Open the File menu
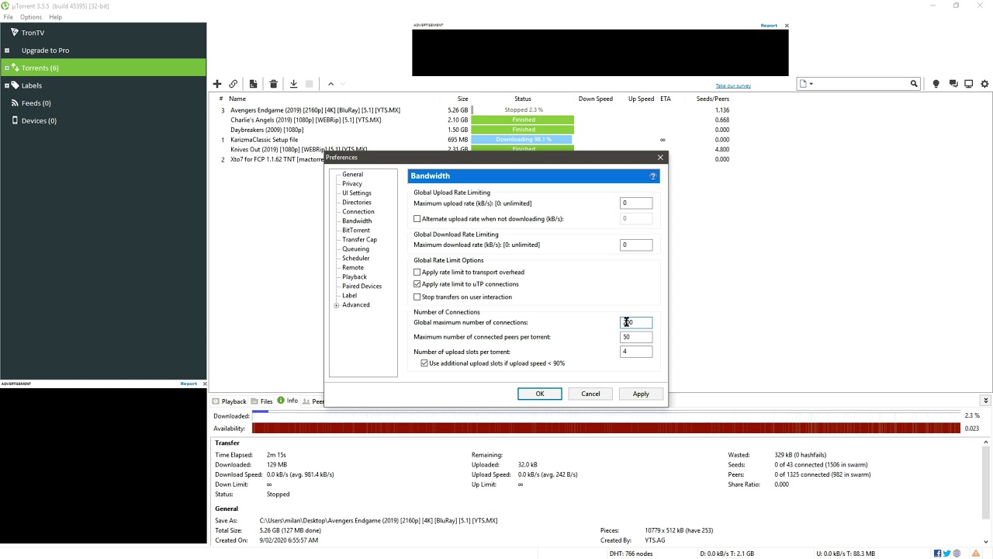Image resolution: width=993 pixels, height=559 pixels. point(8,17)
